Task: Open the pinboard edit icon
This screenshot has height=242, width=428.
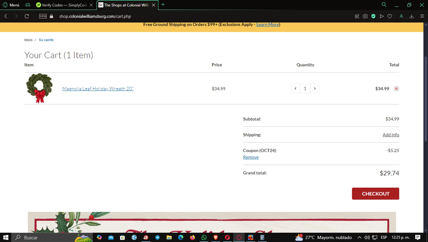Action: tap(357, 16)
